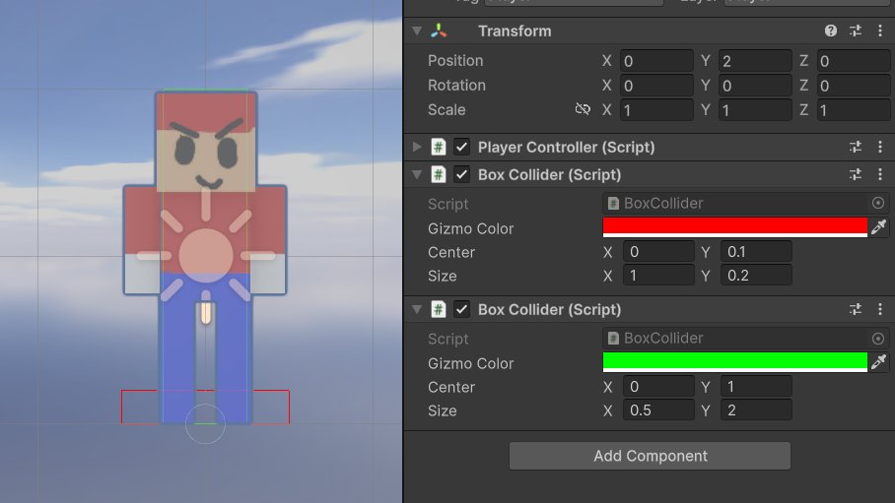Open green Box Collider more options menu
This screenshot has height=503, width=895.
(879, 309)
